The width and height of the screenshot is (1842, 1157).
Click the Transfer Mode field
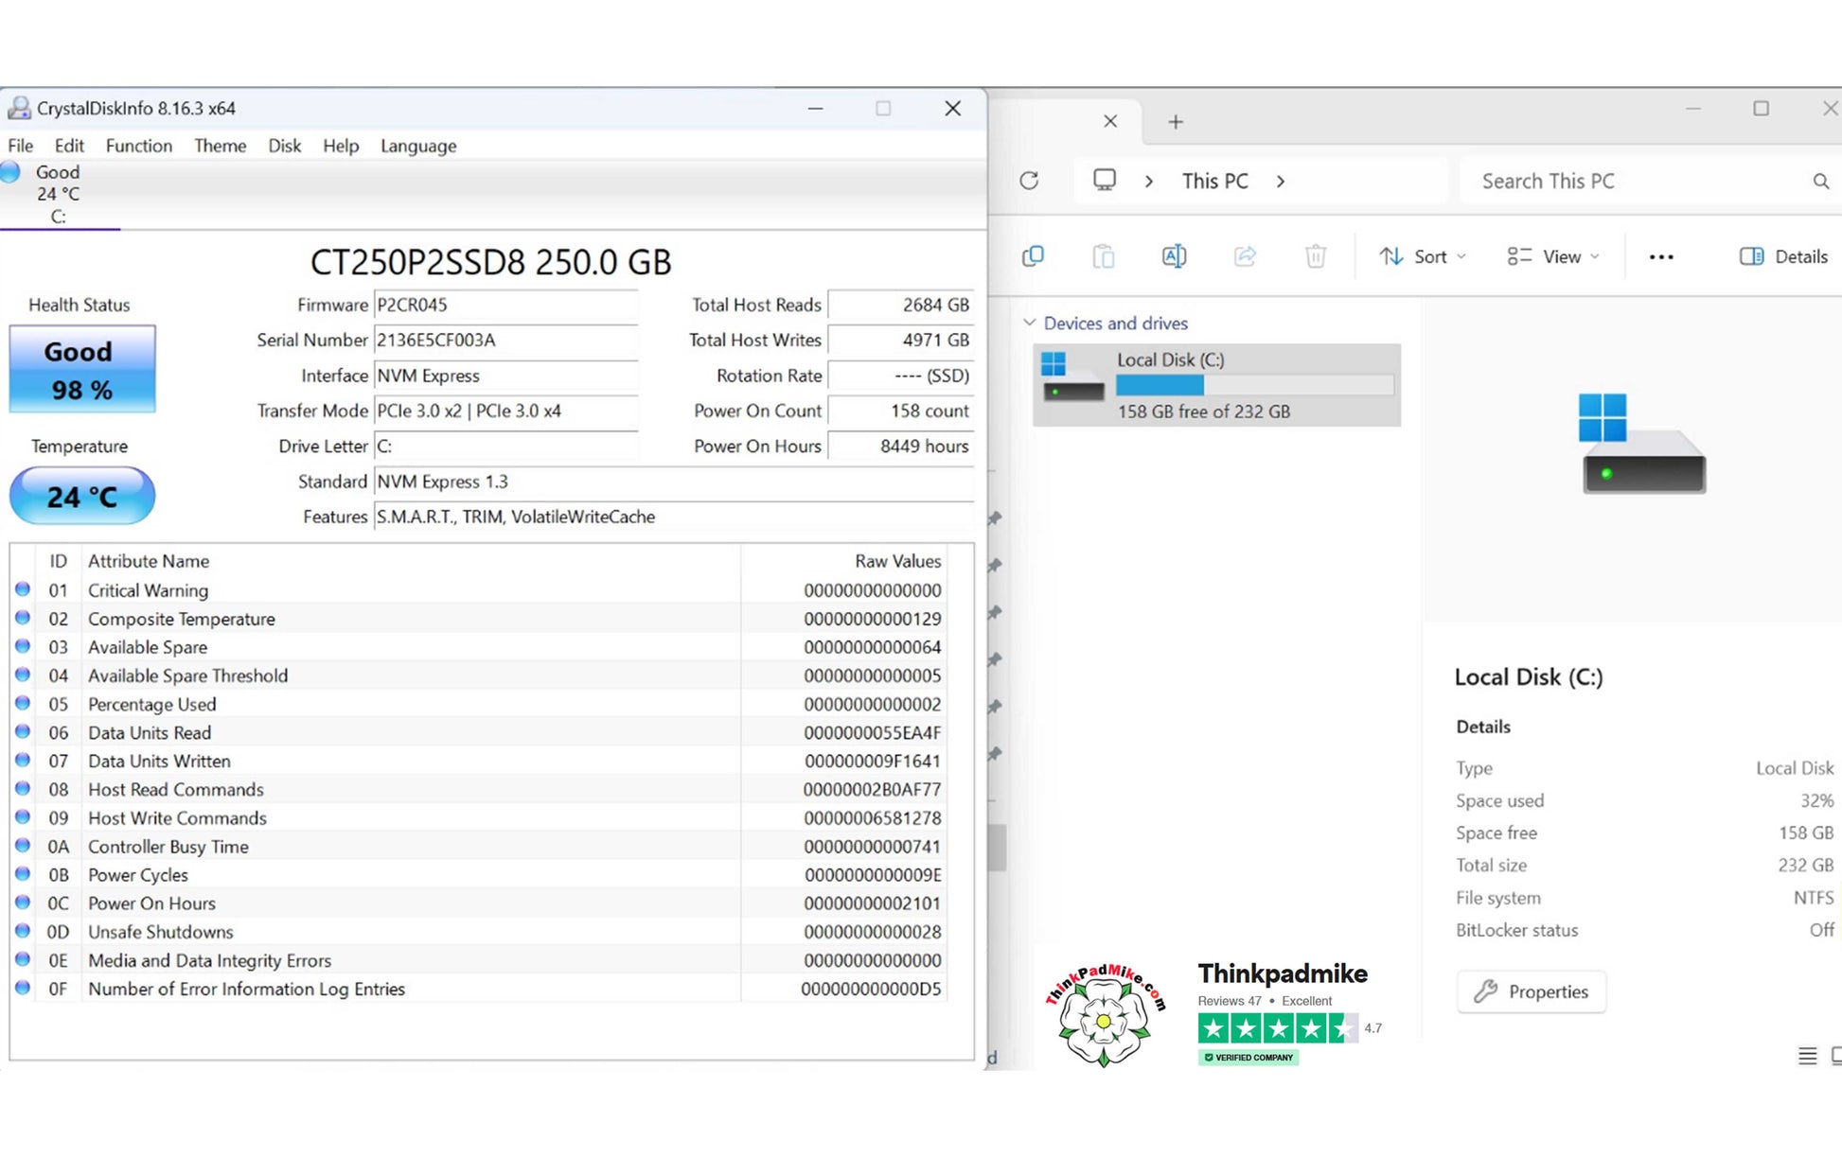pyautogui.click(x=505, y=411)
